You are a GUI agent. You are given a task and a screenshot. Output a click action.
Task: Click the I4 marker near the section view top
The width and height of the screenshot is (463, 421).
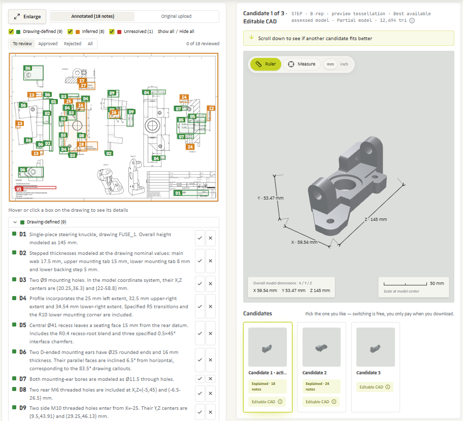[184, 97]
